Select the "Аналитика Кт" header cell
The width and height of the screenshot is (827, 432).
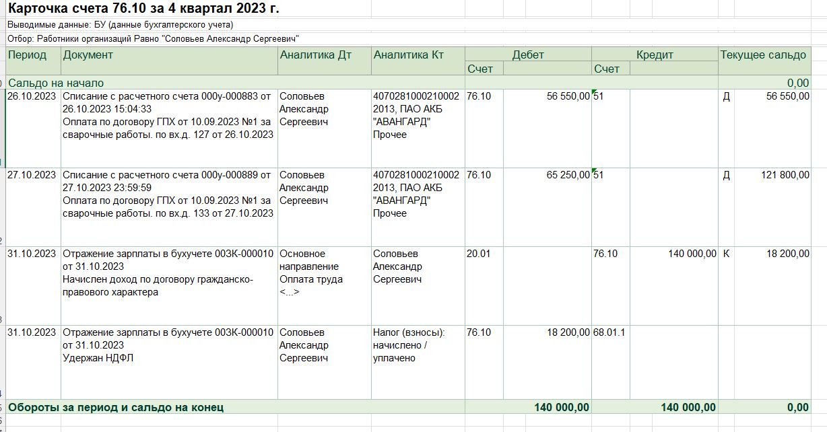(x=408, y=55)
